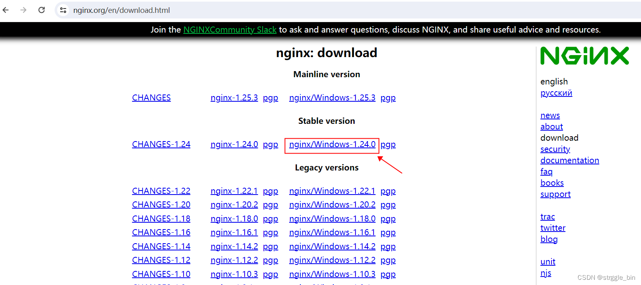Screen dimensions: 641x285
Task: Open pgp signature for nginx-1.20.2
Action: pyautogui.click(x=270, y=205)
